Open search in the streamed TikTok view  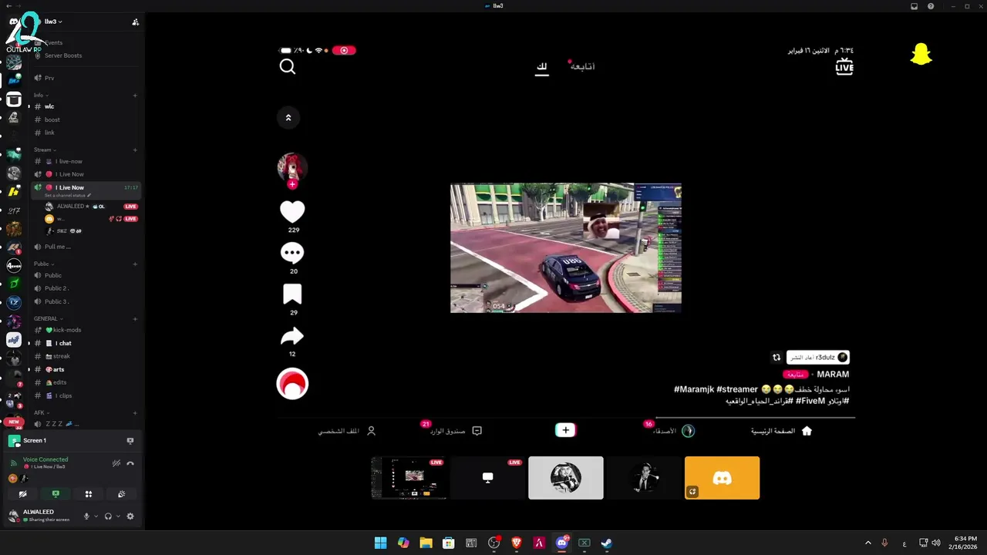[x=288, y=67]
